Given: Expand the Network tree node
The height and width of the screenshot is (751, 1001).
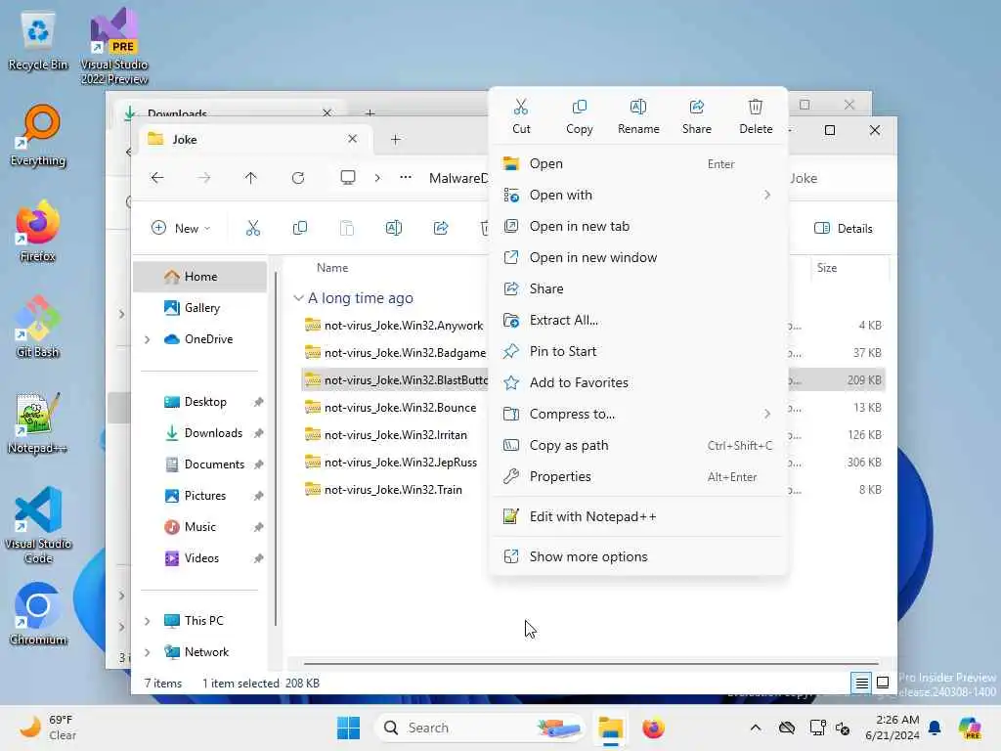Looking at the screenshot, I should (x=148, y=652).
